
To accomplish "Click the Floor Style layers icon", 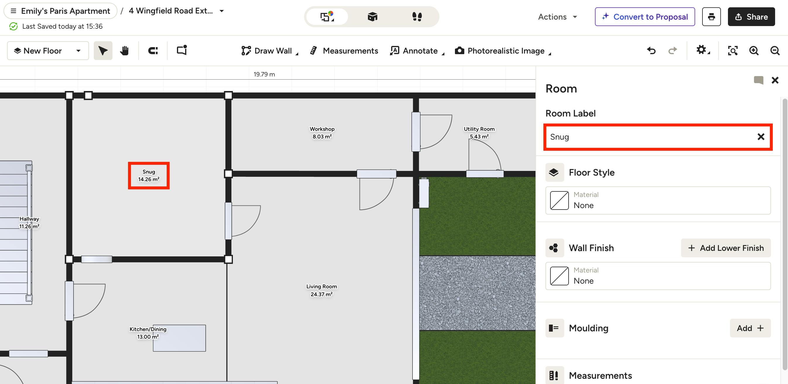I will coord(555,172).
